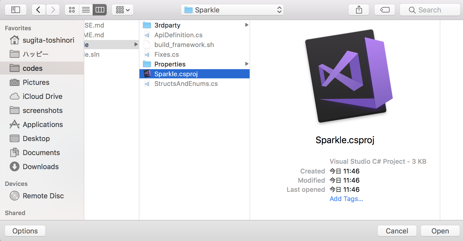Toggle the sidebar visibility button
This screenshot has width=463, height=241.
(x=16, y=10)
